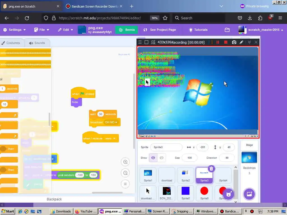Open the Firefox downloads panel
Viewport: 287px width, 215px height.
[x=250, y=18]
